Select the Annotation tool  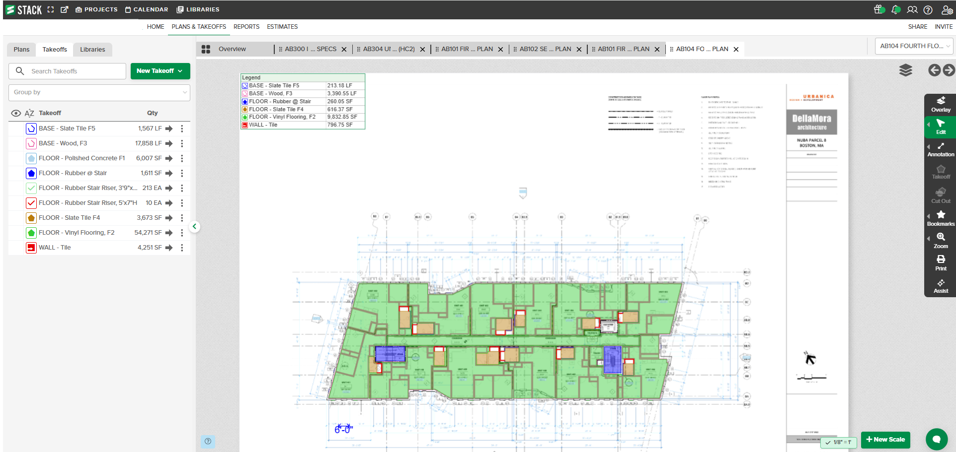coord(941,149)
